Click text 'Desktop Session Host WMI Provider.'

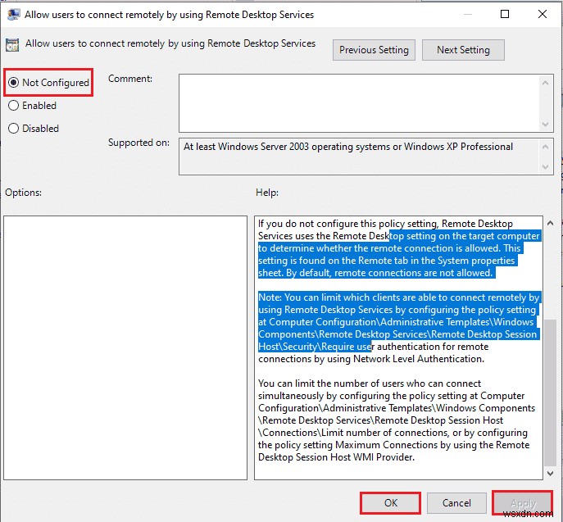(x=336, y=457)
